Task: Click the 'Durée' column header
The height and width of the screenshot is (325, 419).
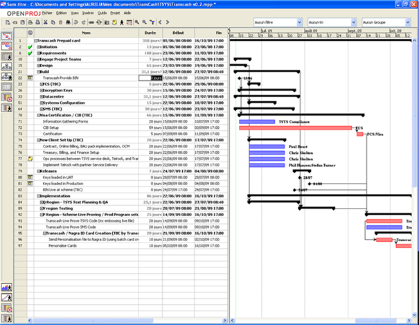Action: 150,33
